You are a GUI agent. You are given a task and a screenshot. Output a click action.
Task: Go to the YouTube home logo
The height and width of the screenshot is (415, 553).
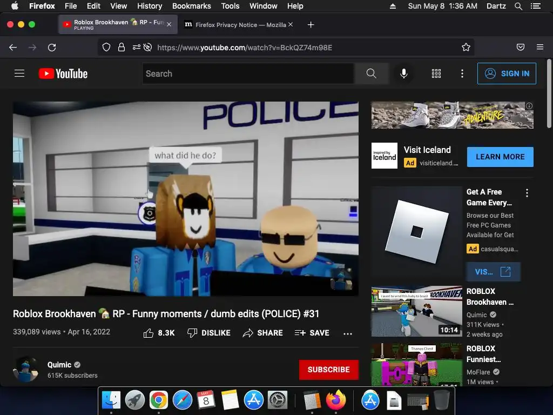(x=63, y=73)
